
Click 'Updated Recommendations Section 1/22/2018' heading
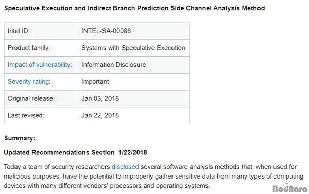click(75, 152)
